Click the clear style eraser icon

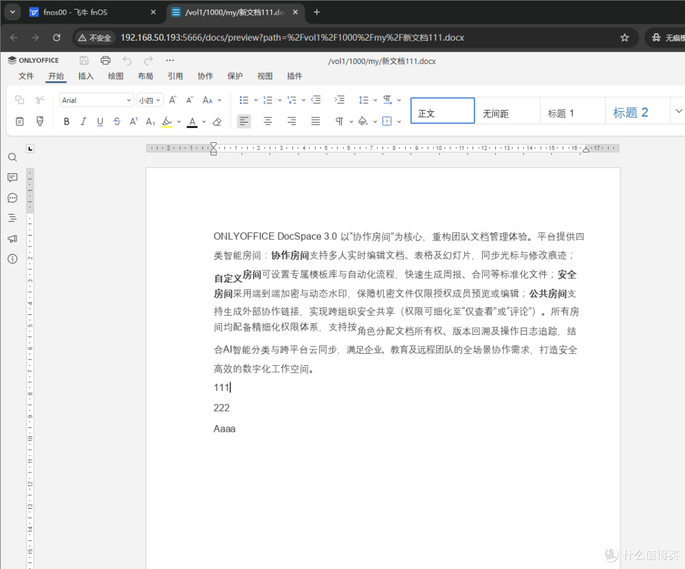pos(217,121)
